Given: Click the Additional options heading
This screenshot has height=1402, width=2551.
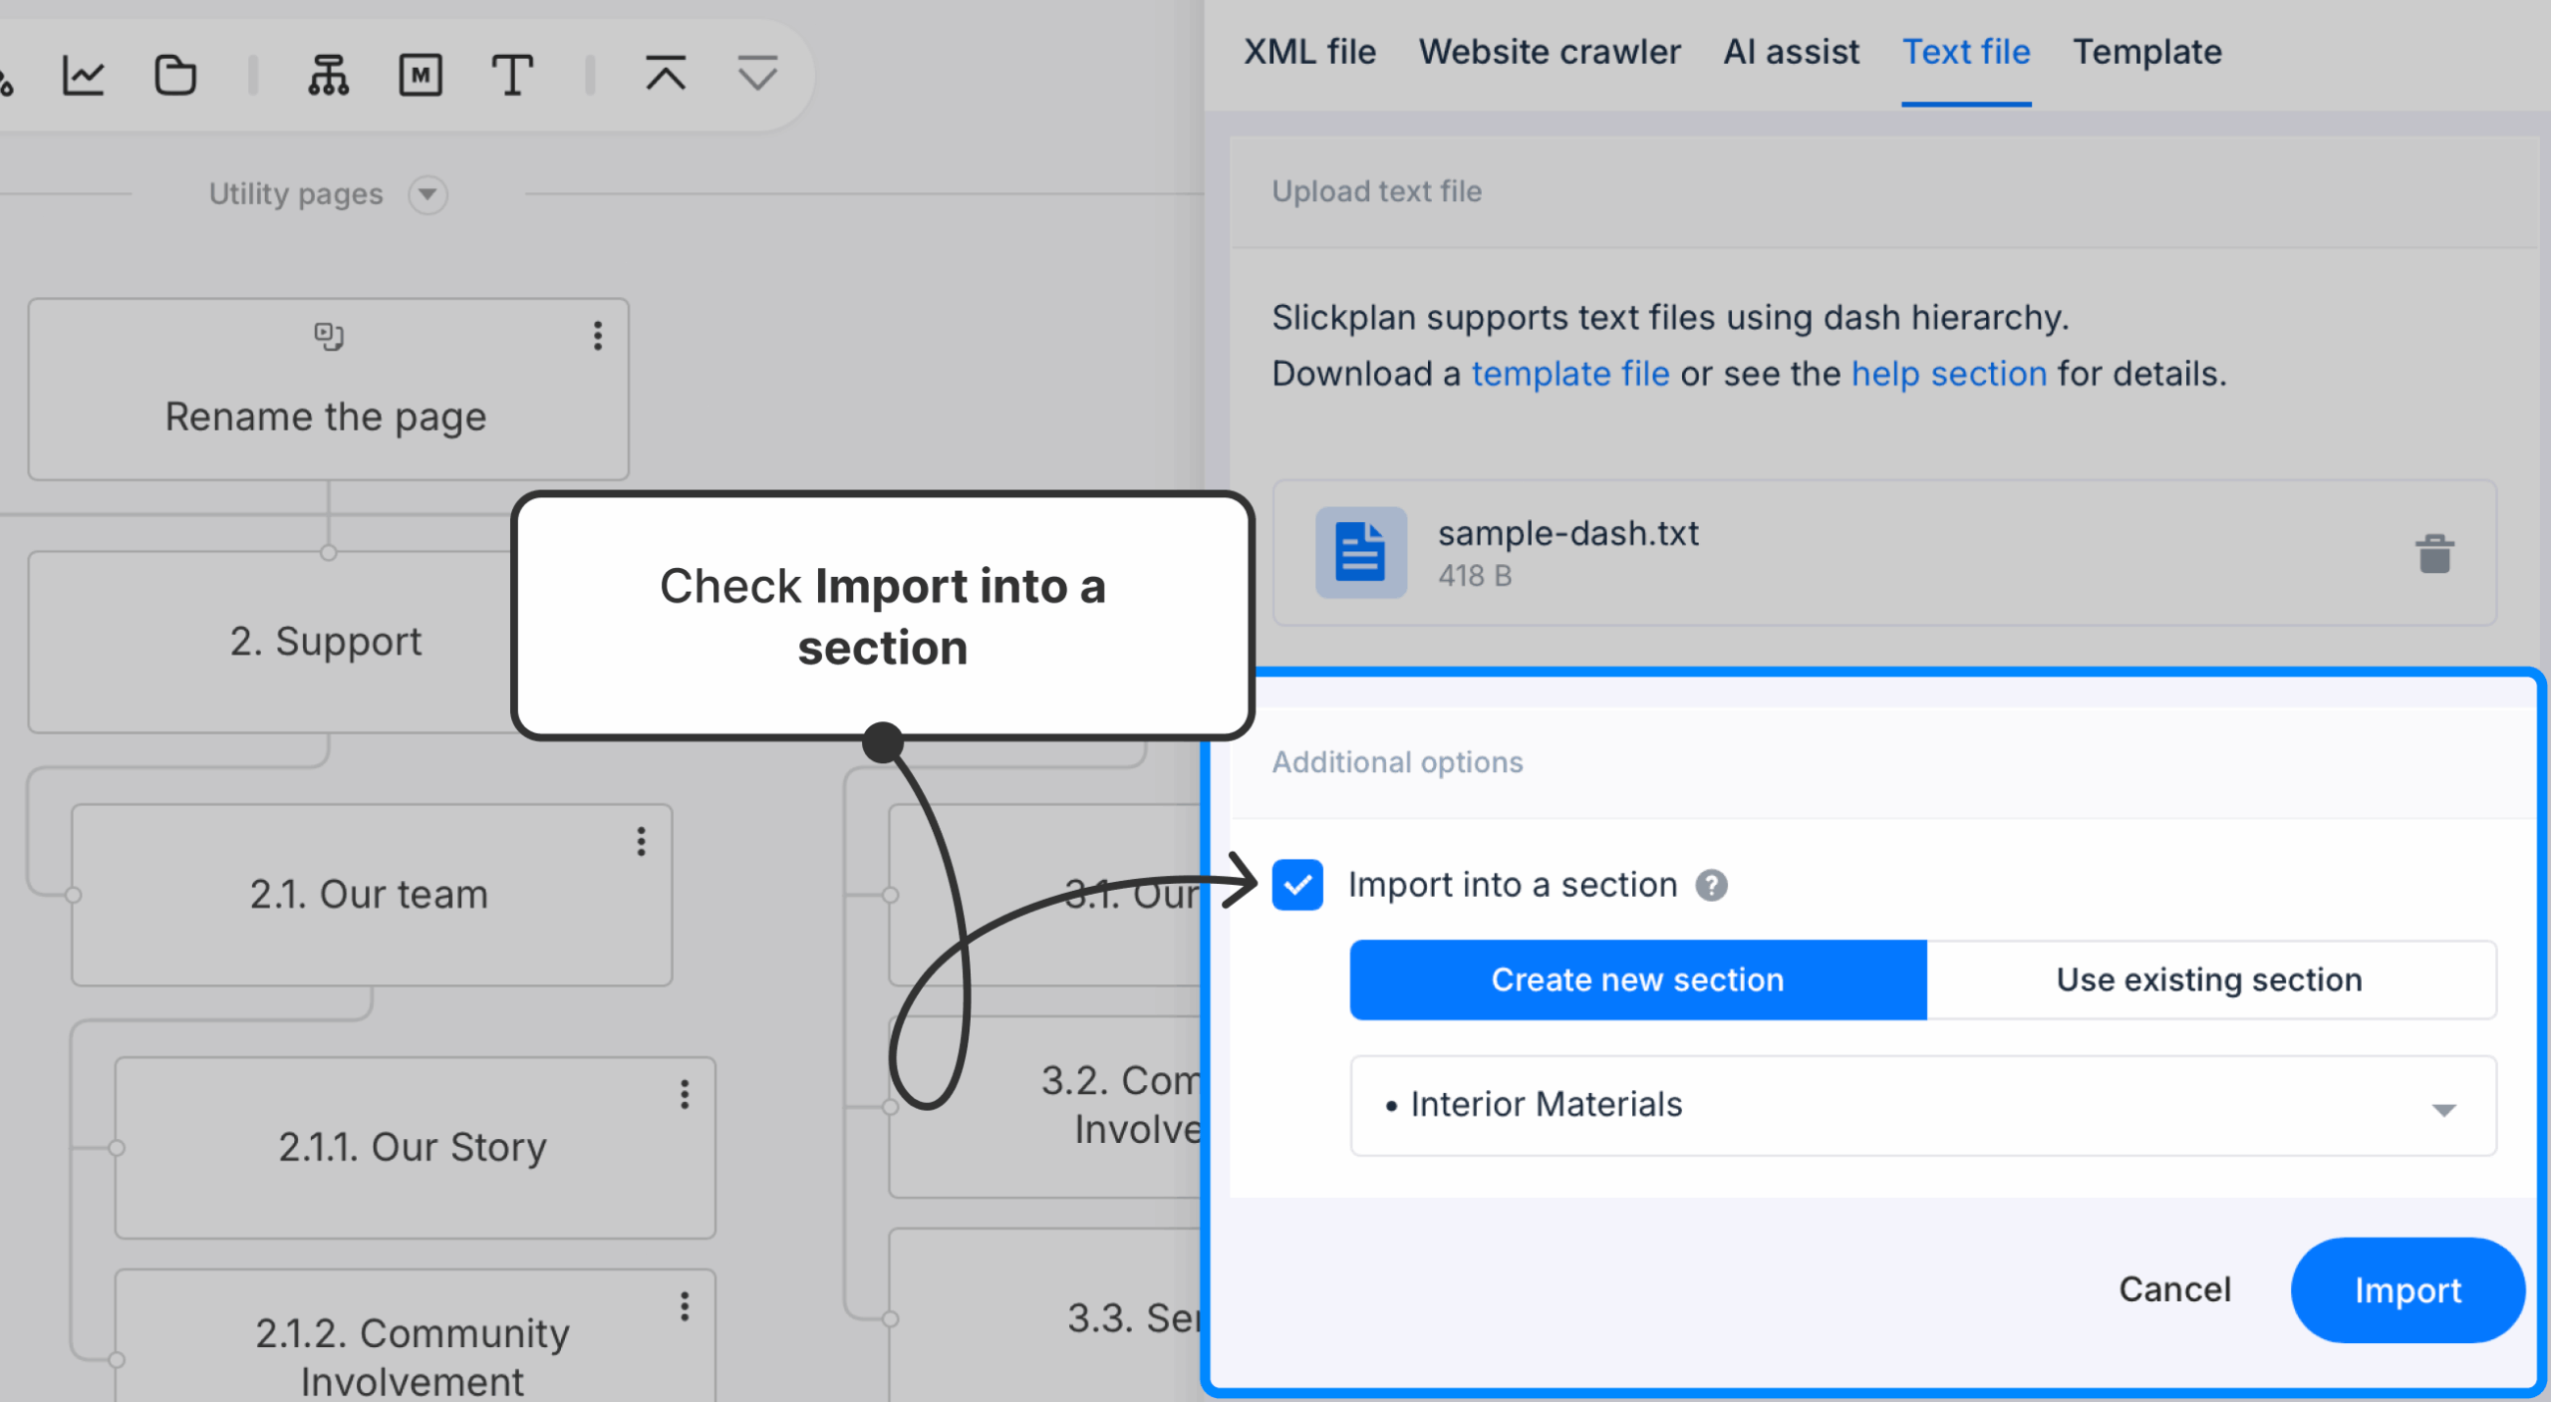Looking at the screenshot, I should (x=1397, y=762).
